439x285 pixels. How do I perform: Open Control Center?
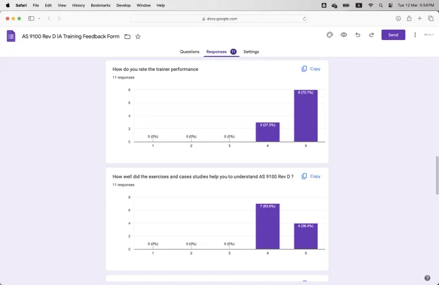pyautogui.click(x=391, y=5)
